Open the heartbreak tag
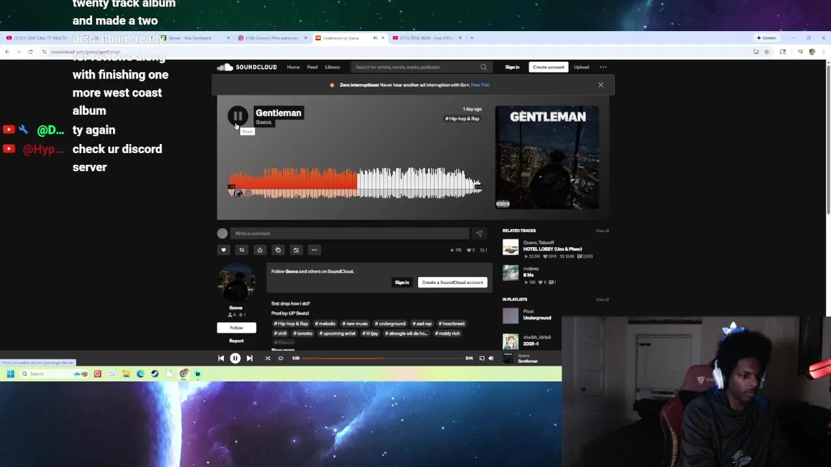This screenshot has height=467, width=831. [452, 324]
